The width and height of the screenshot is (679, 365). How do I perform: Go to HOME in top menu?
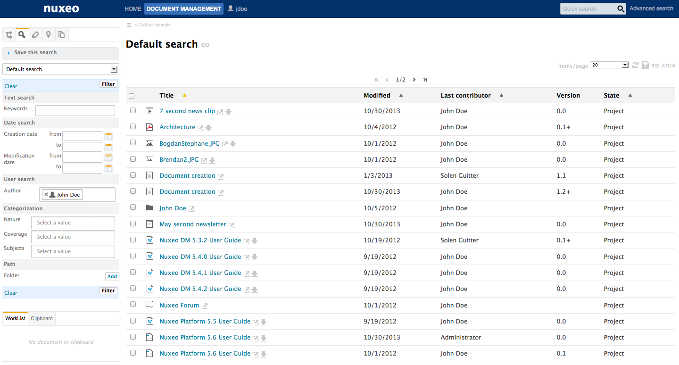pos(133,9)
